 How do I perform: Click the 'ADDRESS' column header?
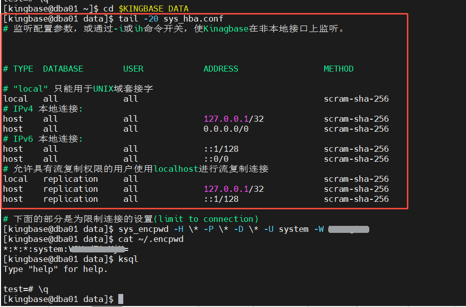click(221, 69)
